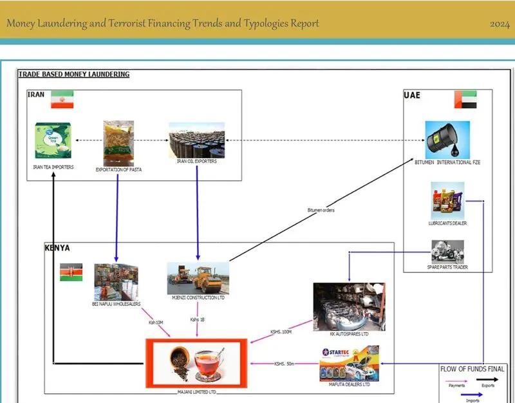
Task: Click the Iran flag icon
Action: click(x=62, y=99)
